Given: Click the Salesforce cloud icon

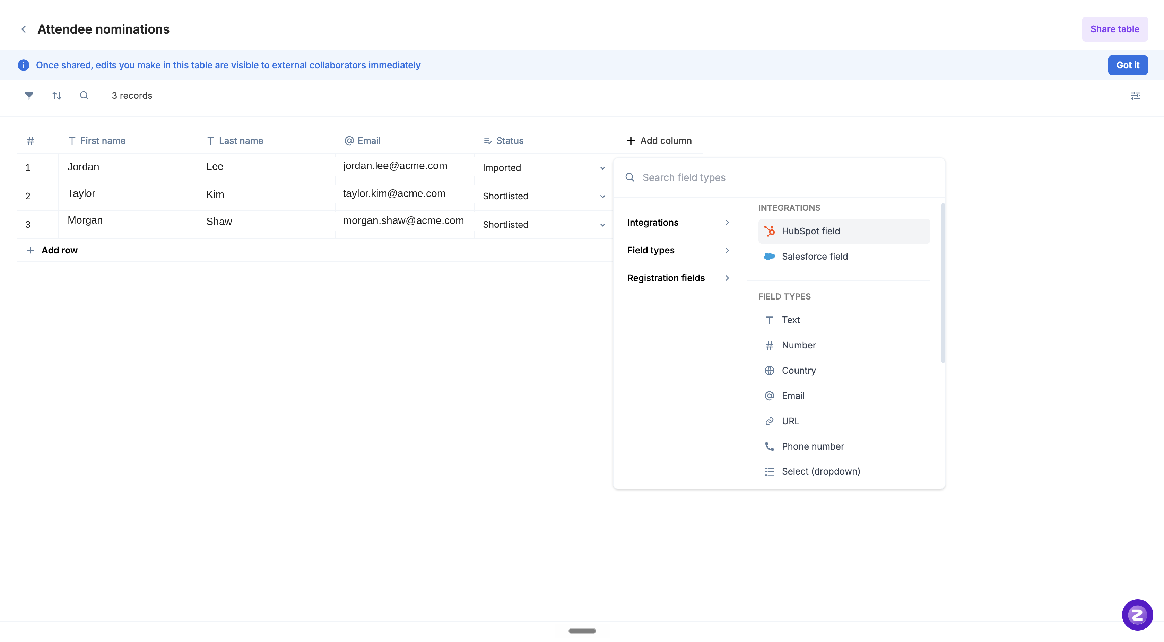Looking at the screenshot, I should click(x=770, y=256).
